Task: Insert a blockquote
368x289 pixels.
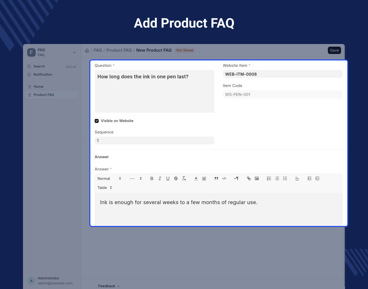Action: click(216, 179)
